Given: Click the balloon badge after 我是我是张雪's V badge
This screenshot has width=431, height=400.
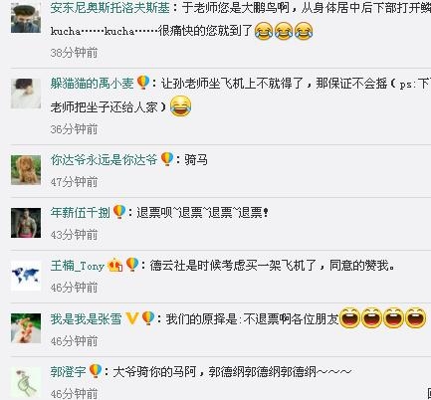Looking at the screenshot, I should pos(148,318).
